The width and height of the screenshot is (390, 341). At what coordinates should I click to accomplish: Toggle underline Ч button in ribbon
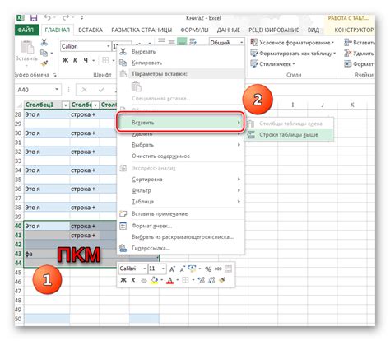pyautogui.click(x=86, y=60)
